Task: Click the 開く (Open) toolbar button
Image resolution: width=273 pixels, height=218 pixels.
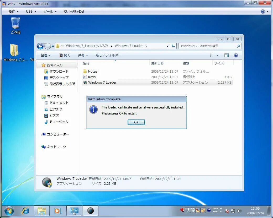Action: click(x=64, y=55)
